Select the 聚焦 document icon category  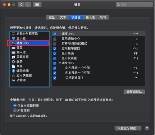click(13, 66)
